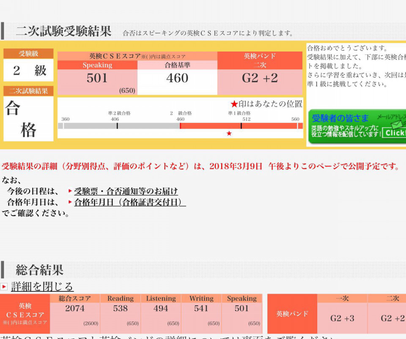Click the 準1級合格 512 label above the bar
This screenshot has width=406, height=339.
click(239, 116)
